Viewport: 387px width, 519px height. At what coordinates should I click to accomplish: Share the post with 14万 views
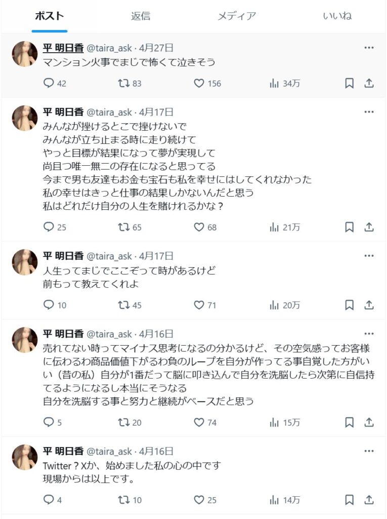369,499
